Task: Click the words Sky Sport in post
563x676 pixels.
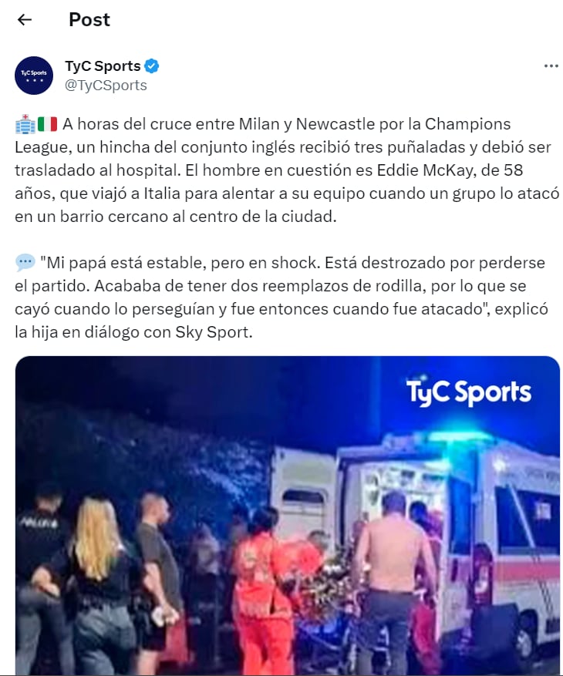Action: [x=211, y=332]
